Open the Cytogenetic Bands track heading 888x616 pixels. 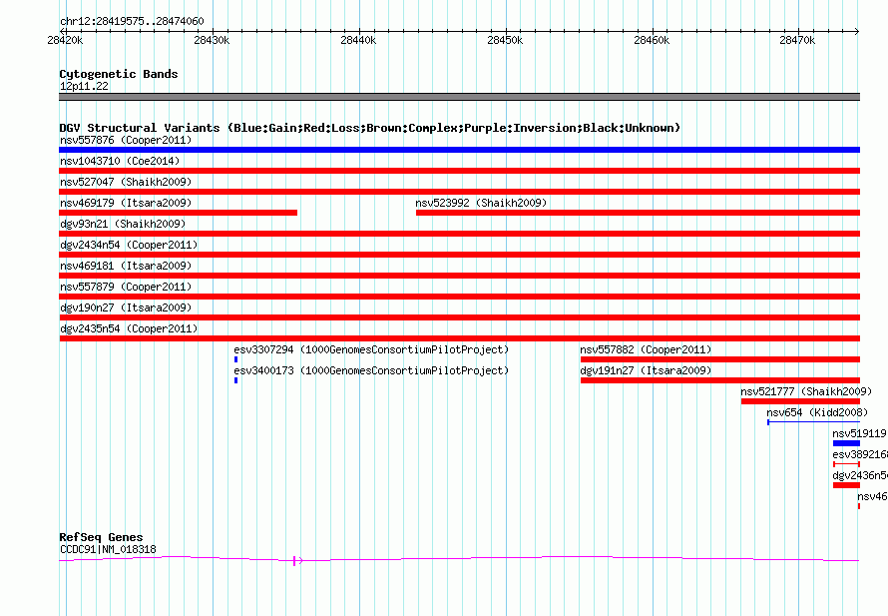pos(119,74)
